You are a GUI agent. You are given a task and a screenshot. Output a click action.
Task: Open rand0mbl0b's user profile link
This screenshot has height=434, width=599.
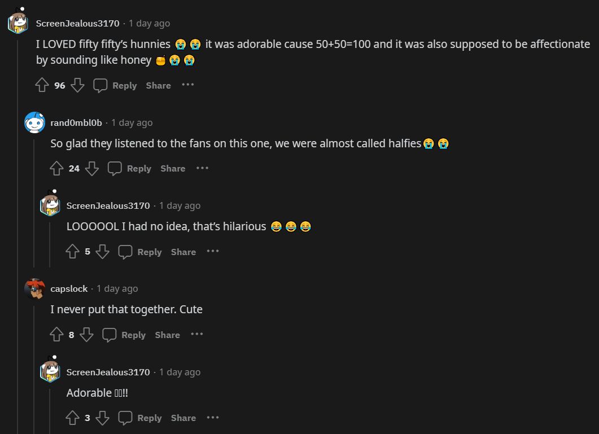pyautogui.click(x=76, y=122)
